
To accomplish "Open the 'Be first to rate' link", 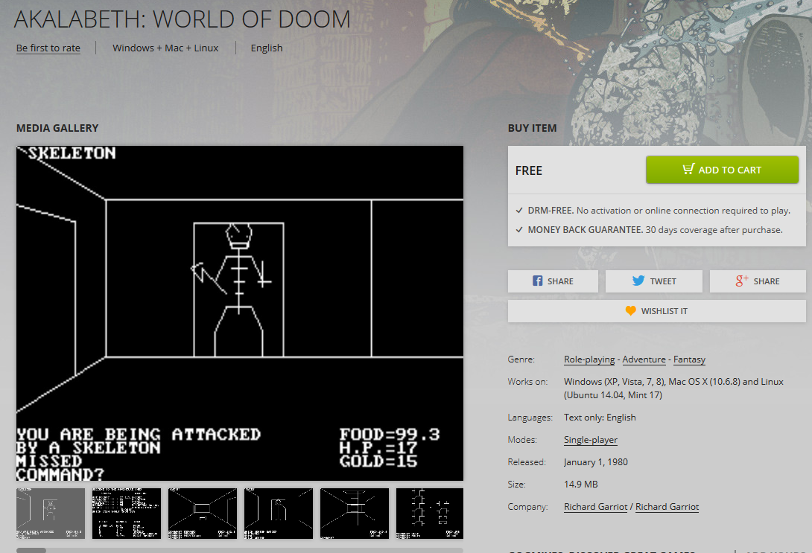I will pos(48,48).
